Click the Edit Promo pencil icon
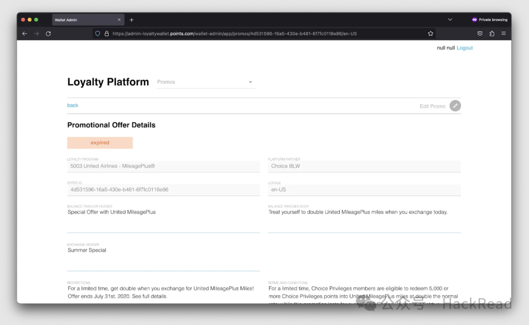This screenshot has width=529, height=325. 455,106
